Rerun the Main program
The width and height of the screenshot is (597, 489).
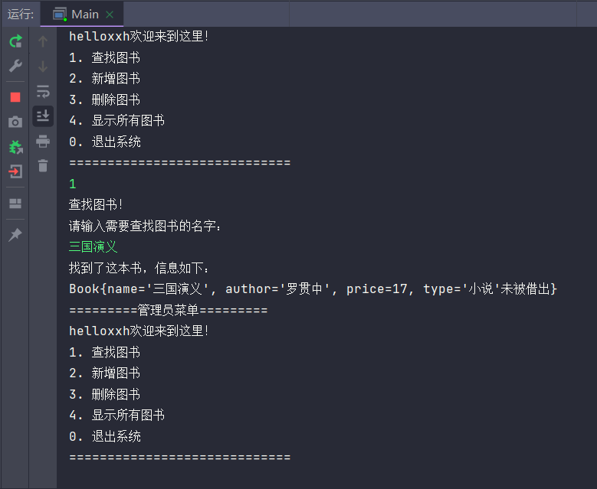click(15, 41)
